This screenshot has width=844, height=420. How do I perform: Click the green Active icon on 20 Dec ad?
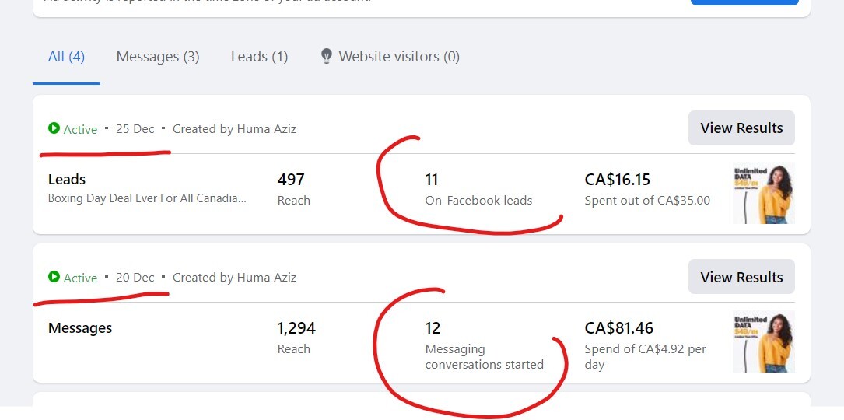click(x=54, y=277)
